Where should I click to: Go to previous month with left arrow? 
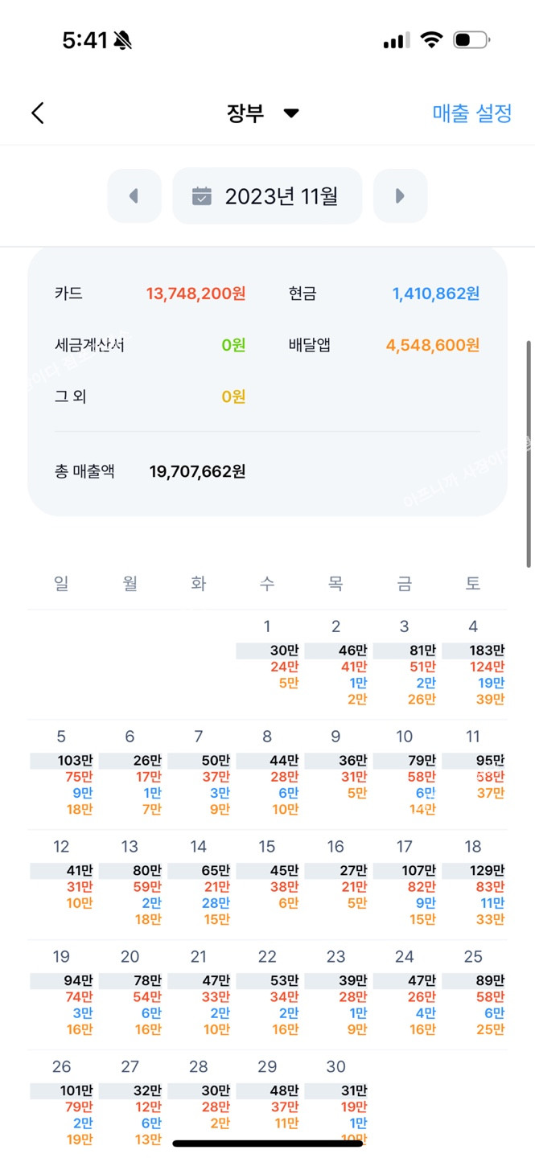(134, 195)
